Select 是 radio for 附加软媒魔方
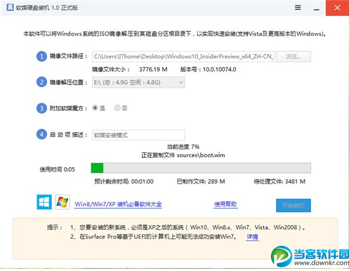This screenshot has height=271, width=350. 95,108
